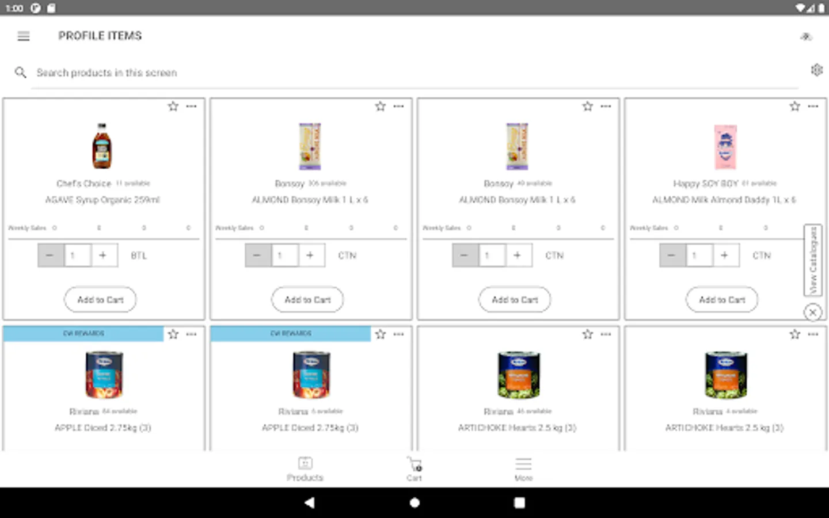This screenshot has height=518, width=829.
Task: Edit quantity field for AGAVE Syrup
Action: click(x=77, y=255)
